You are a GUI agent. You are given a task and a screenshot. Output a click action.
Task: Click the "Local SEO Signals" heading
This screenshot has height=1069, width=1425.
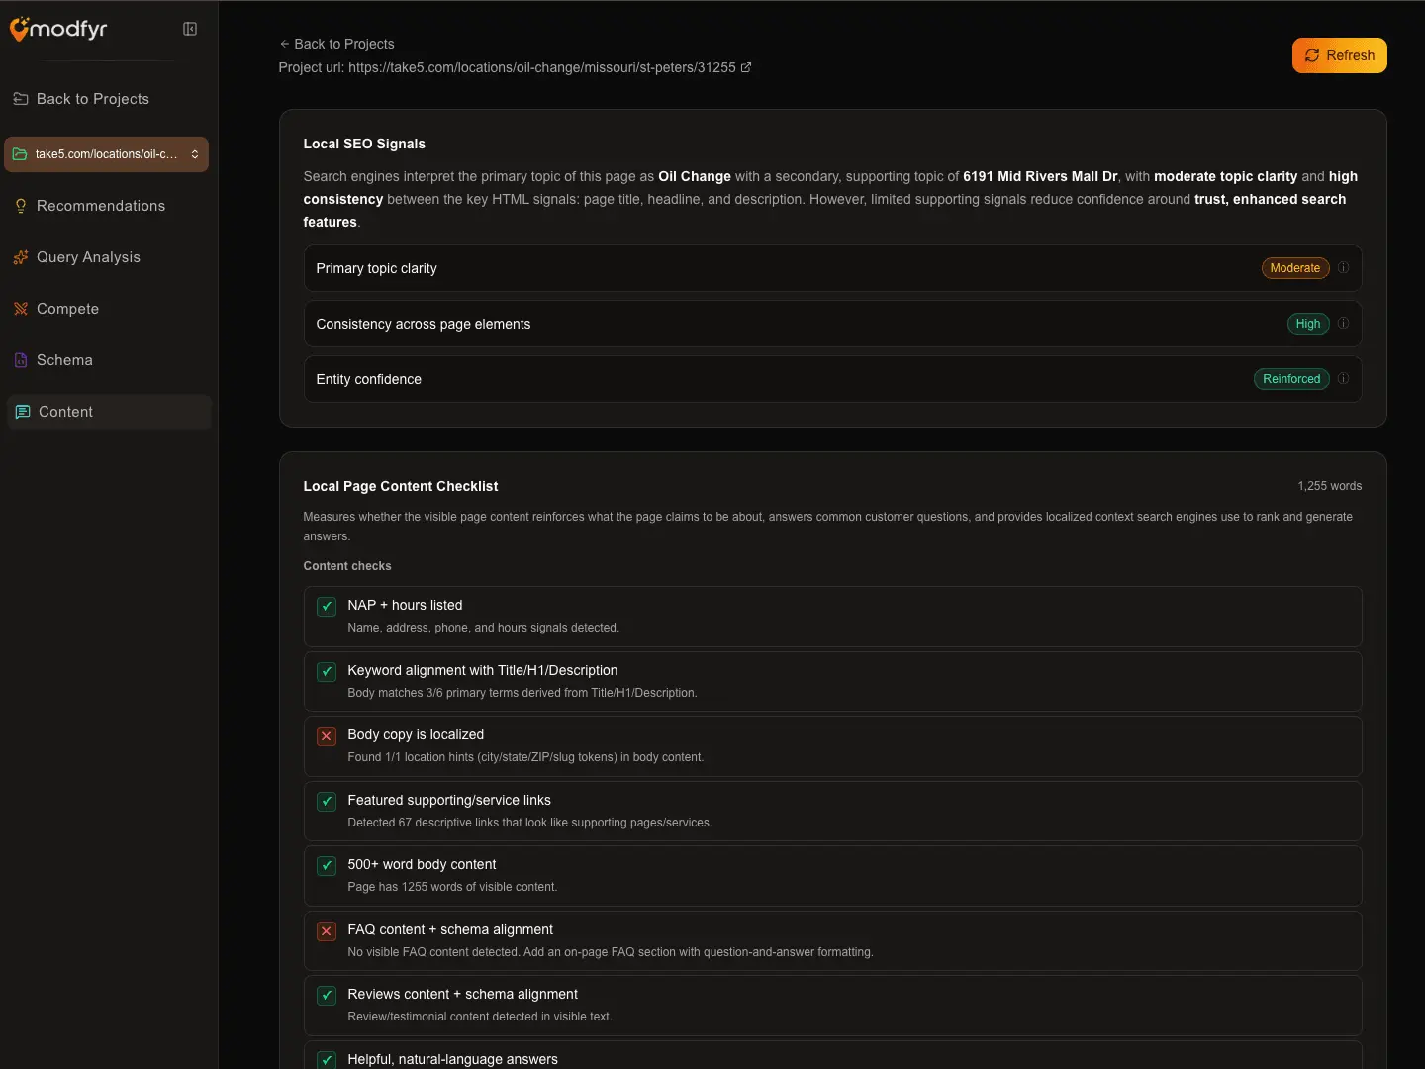(364, 144)
